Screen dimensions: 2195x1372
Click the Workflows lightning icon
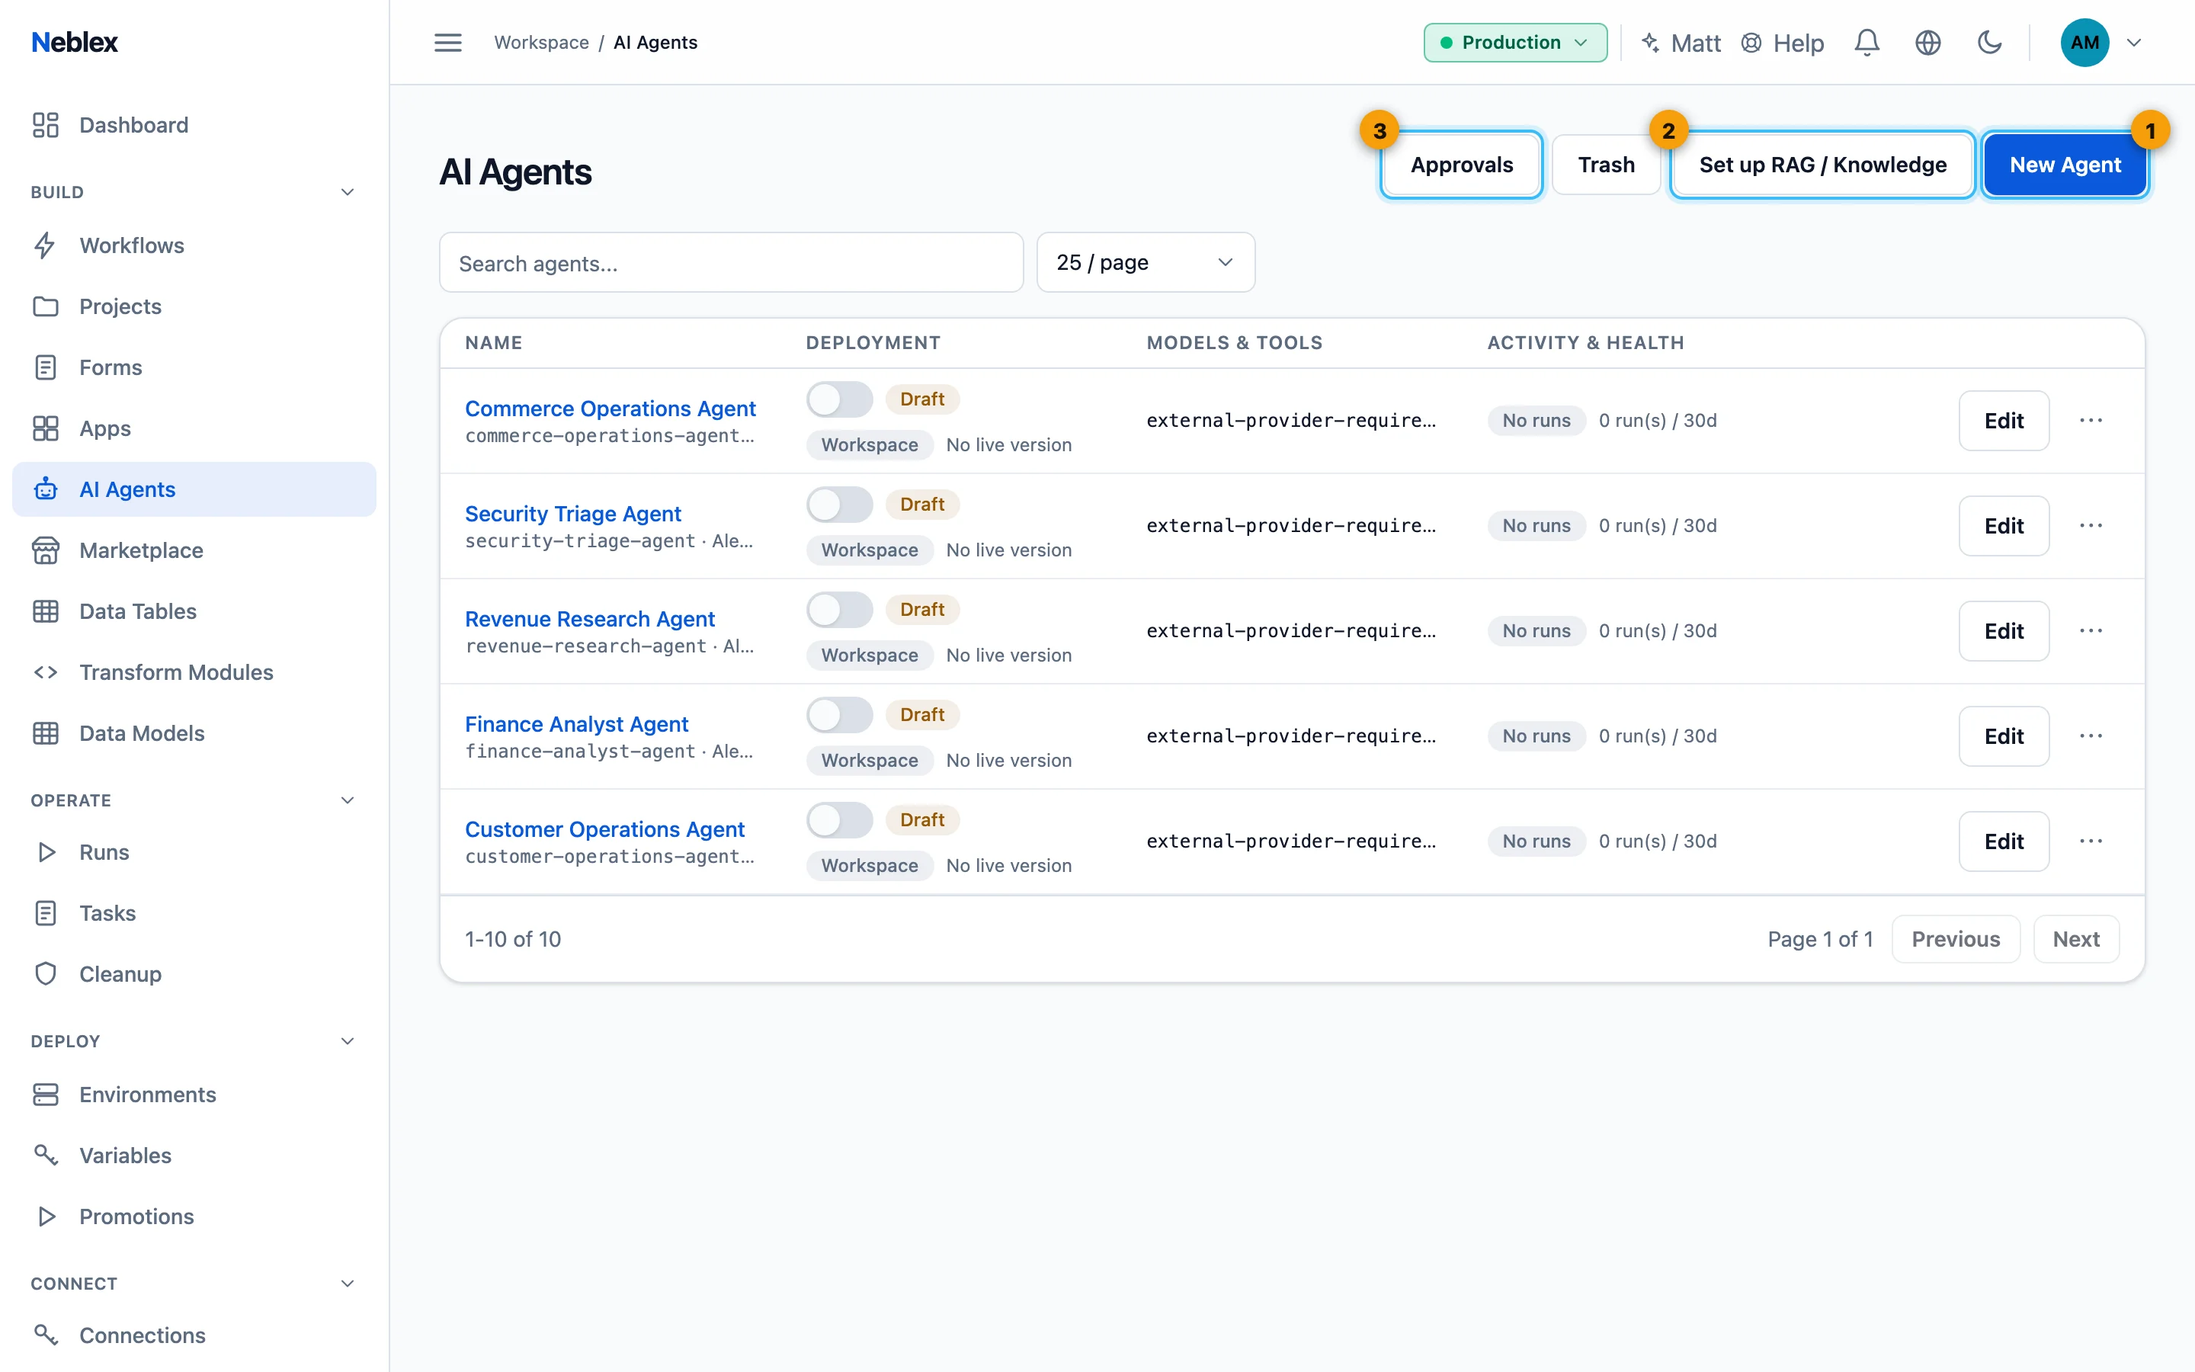(46, 246)
